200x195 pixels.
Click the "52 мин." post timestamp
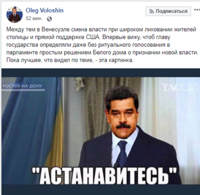point(34,19)
